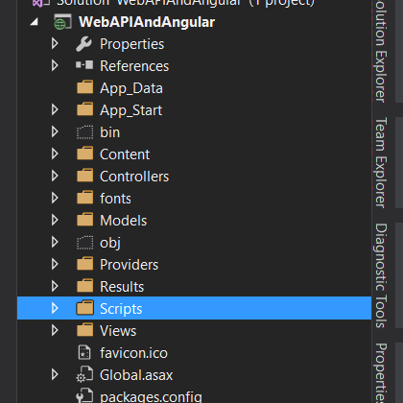
Task: Expand the Models folder arrow
Action: [55, 220]
